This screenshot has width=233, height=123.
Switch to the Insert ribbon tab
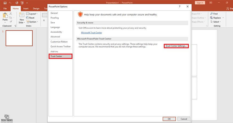coord(26,8)
